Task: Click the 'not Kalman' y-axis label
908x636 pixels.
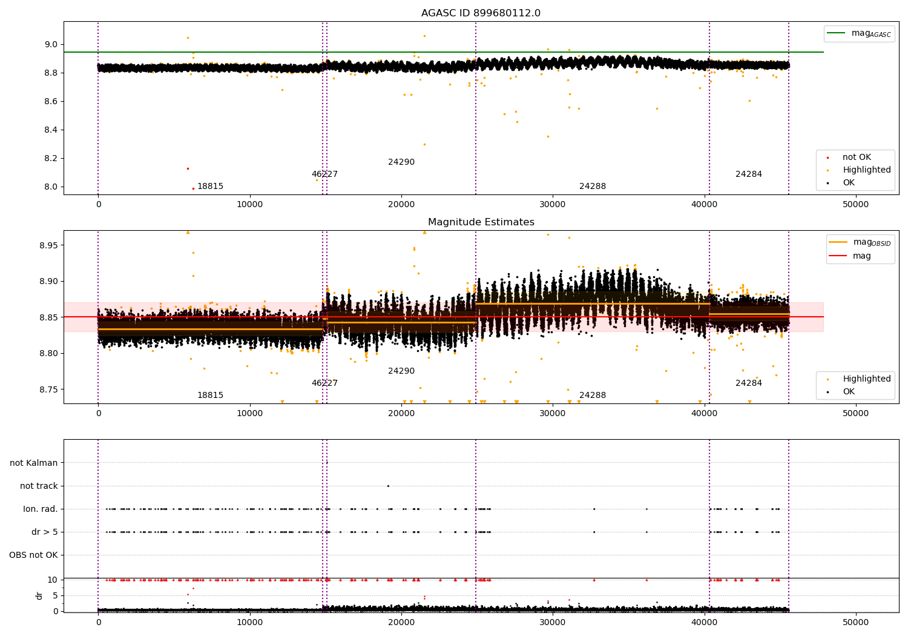Action: pyautogui.click(x=34, y=463)
